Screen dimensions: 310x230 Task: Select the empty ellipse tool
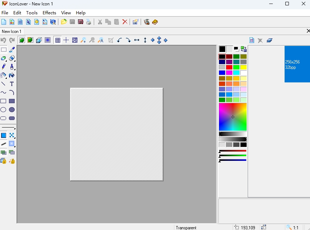tap(4, 110)
